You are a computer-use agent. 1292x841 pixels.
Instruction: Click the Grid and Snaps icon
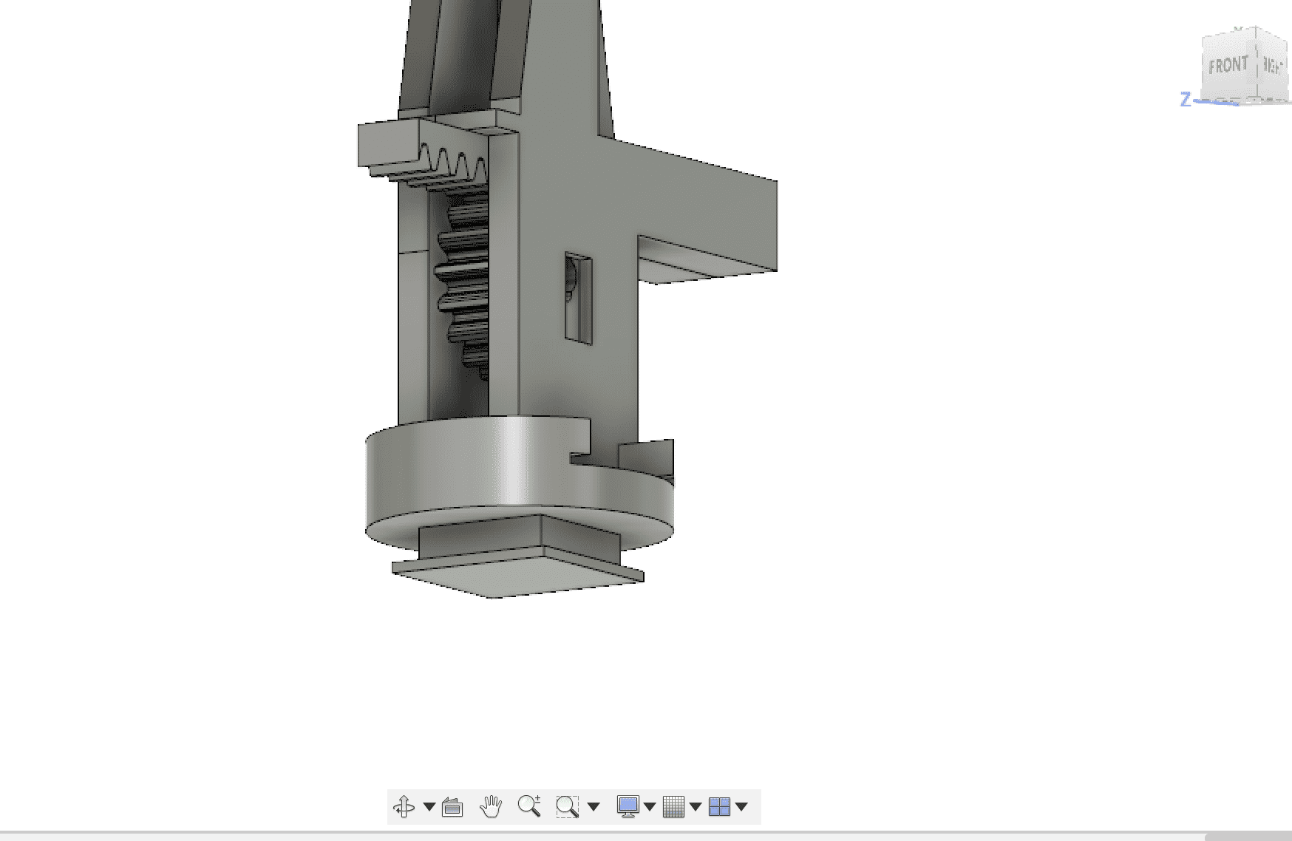tap(673, 806)
